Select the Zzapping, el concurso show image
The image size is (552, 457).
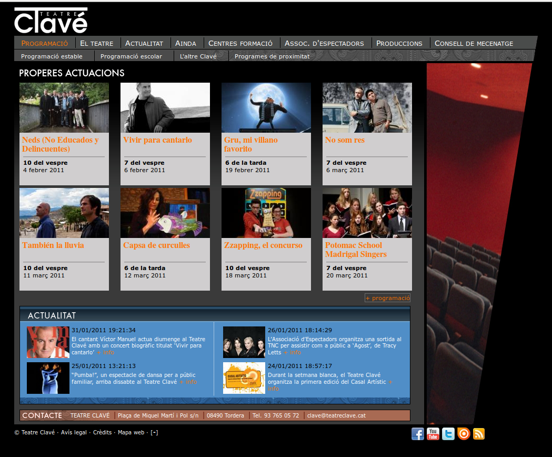[266, 213]
